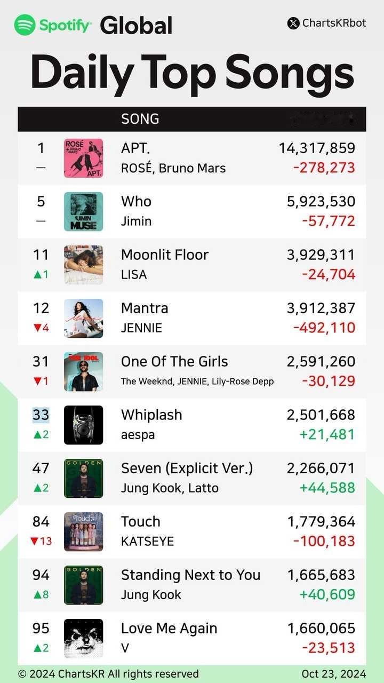Click the highlighted rank number 33

41,415
